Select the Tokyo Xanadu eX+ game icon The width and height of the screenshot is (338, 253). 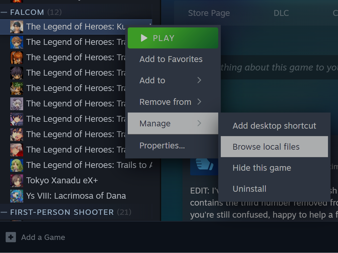coord(17,181)
